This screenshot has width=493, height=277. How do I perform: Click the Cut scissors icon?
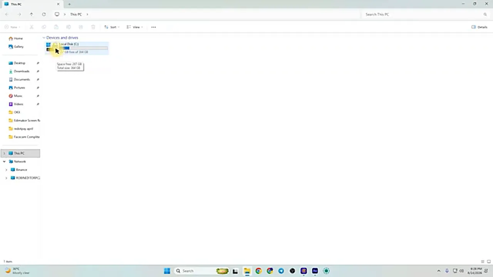[32, 27]
